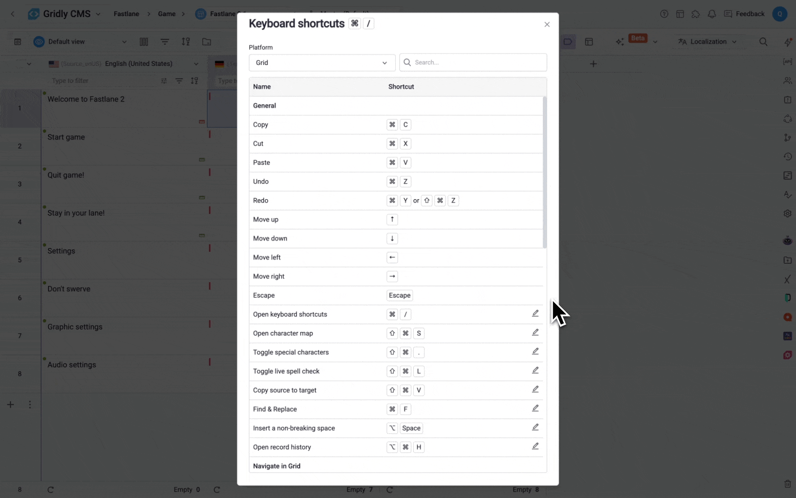Image resolution: width=796 pixels, height=498 pixels.
Task: Edit the Open keyboard shortcuts shortcut
Action: click(535, 314)
